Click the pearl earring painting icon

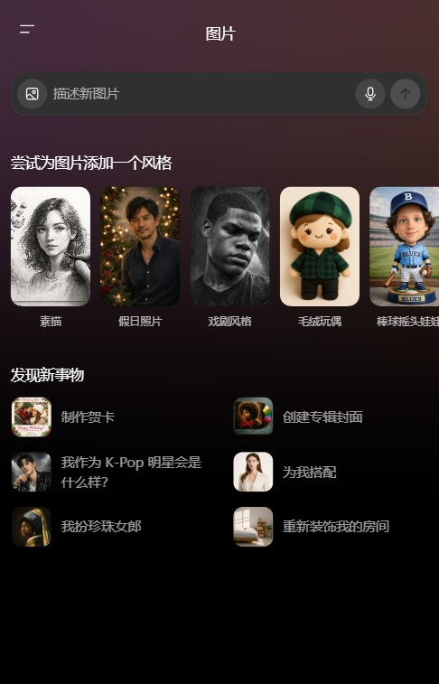32,527
